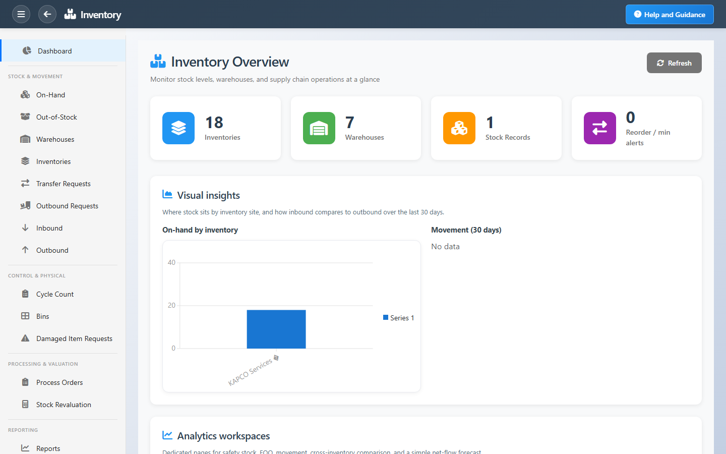Open the 18 Inventories stat card
Image resolution: width=726 pixels, height=454 pixels.
point(215,128)
